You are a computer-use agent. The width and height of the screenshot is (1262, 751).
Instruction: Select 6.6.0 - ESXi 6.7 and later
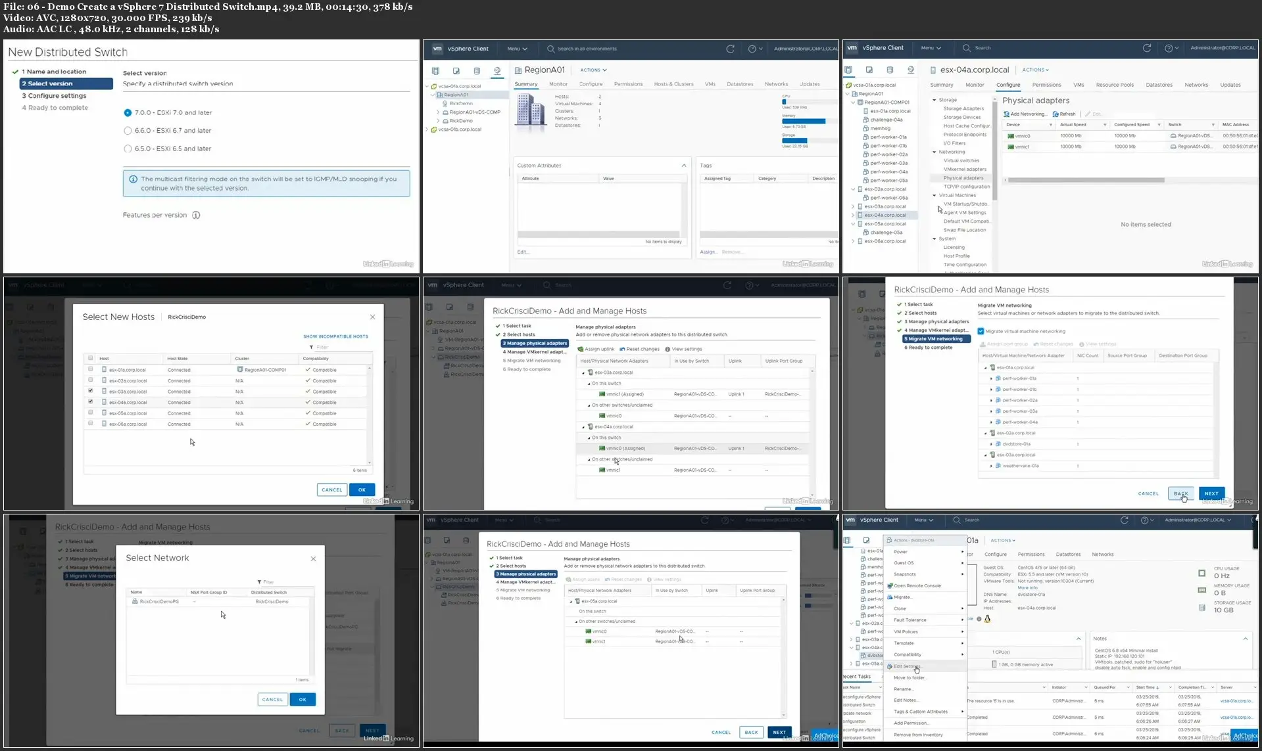coord(128,131)
